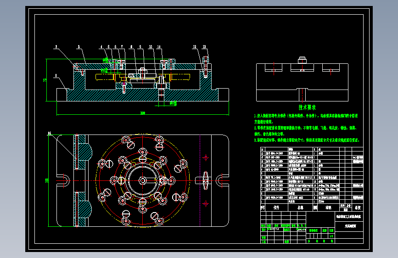Click part balloon number 14 near top view
Viewport: 398px width, 258px height.
point(50,133)
